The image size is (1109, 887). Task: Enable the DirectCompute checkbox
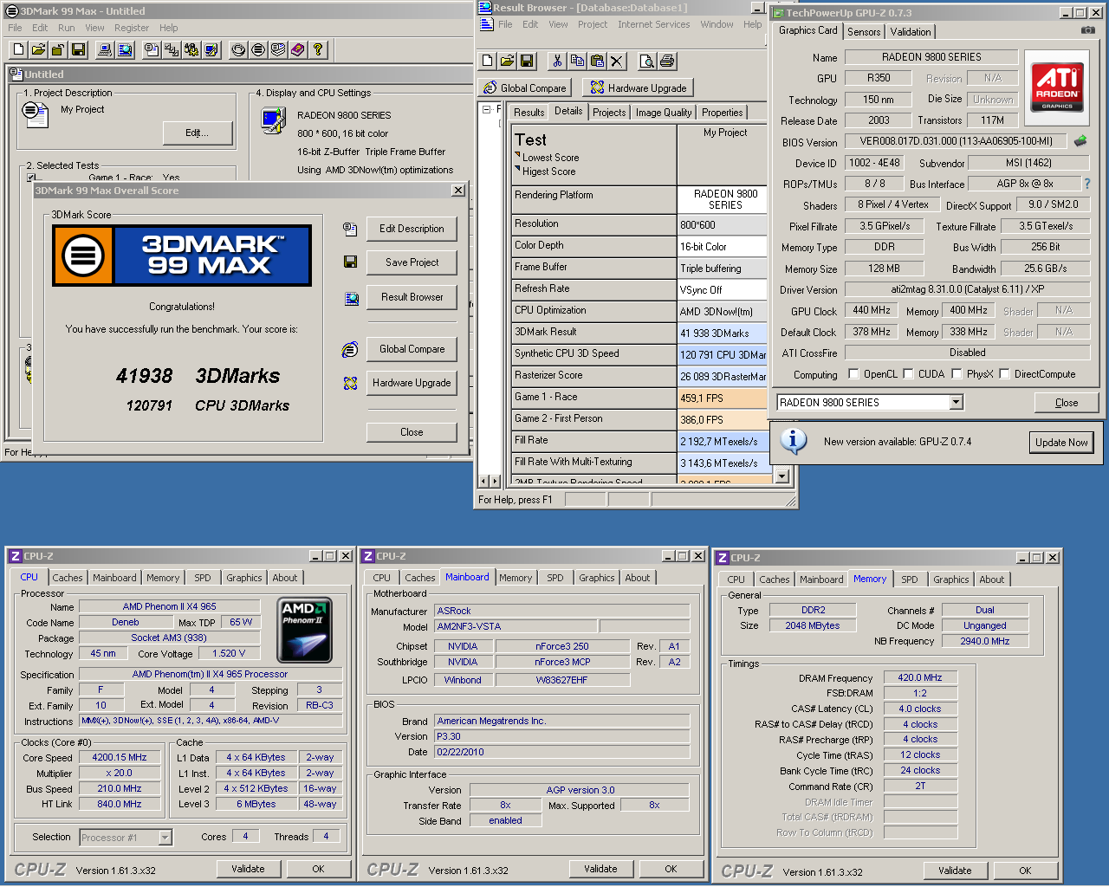coord(1004,374)
